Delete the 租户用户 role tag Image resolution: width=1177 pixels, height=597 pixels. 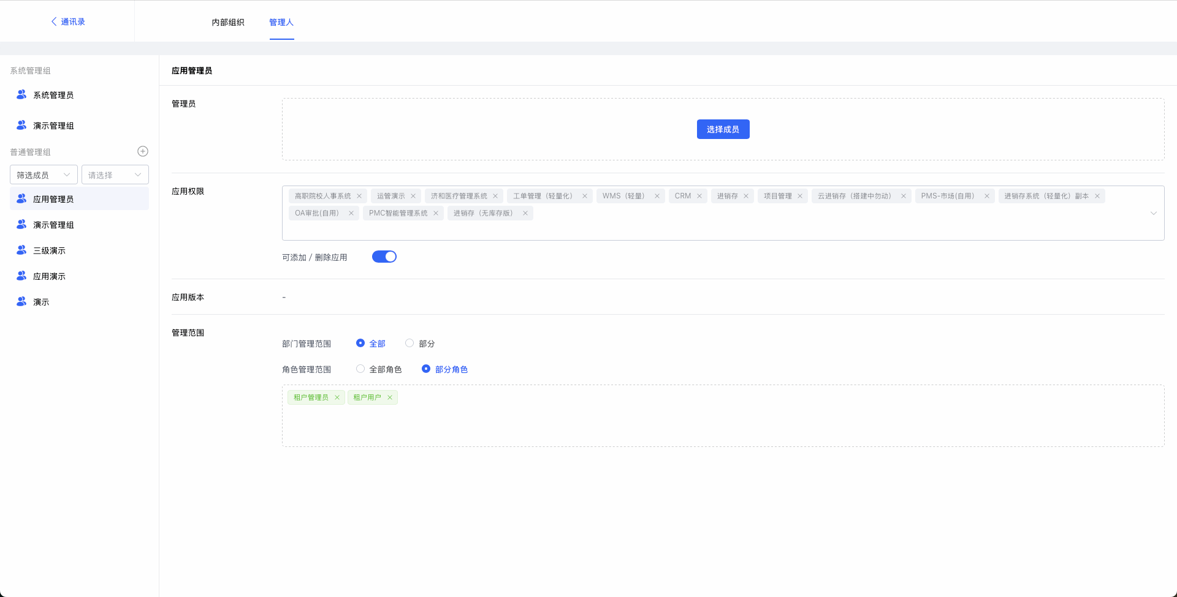(x=390, y=397)
